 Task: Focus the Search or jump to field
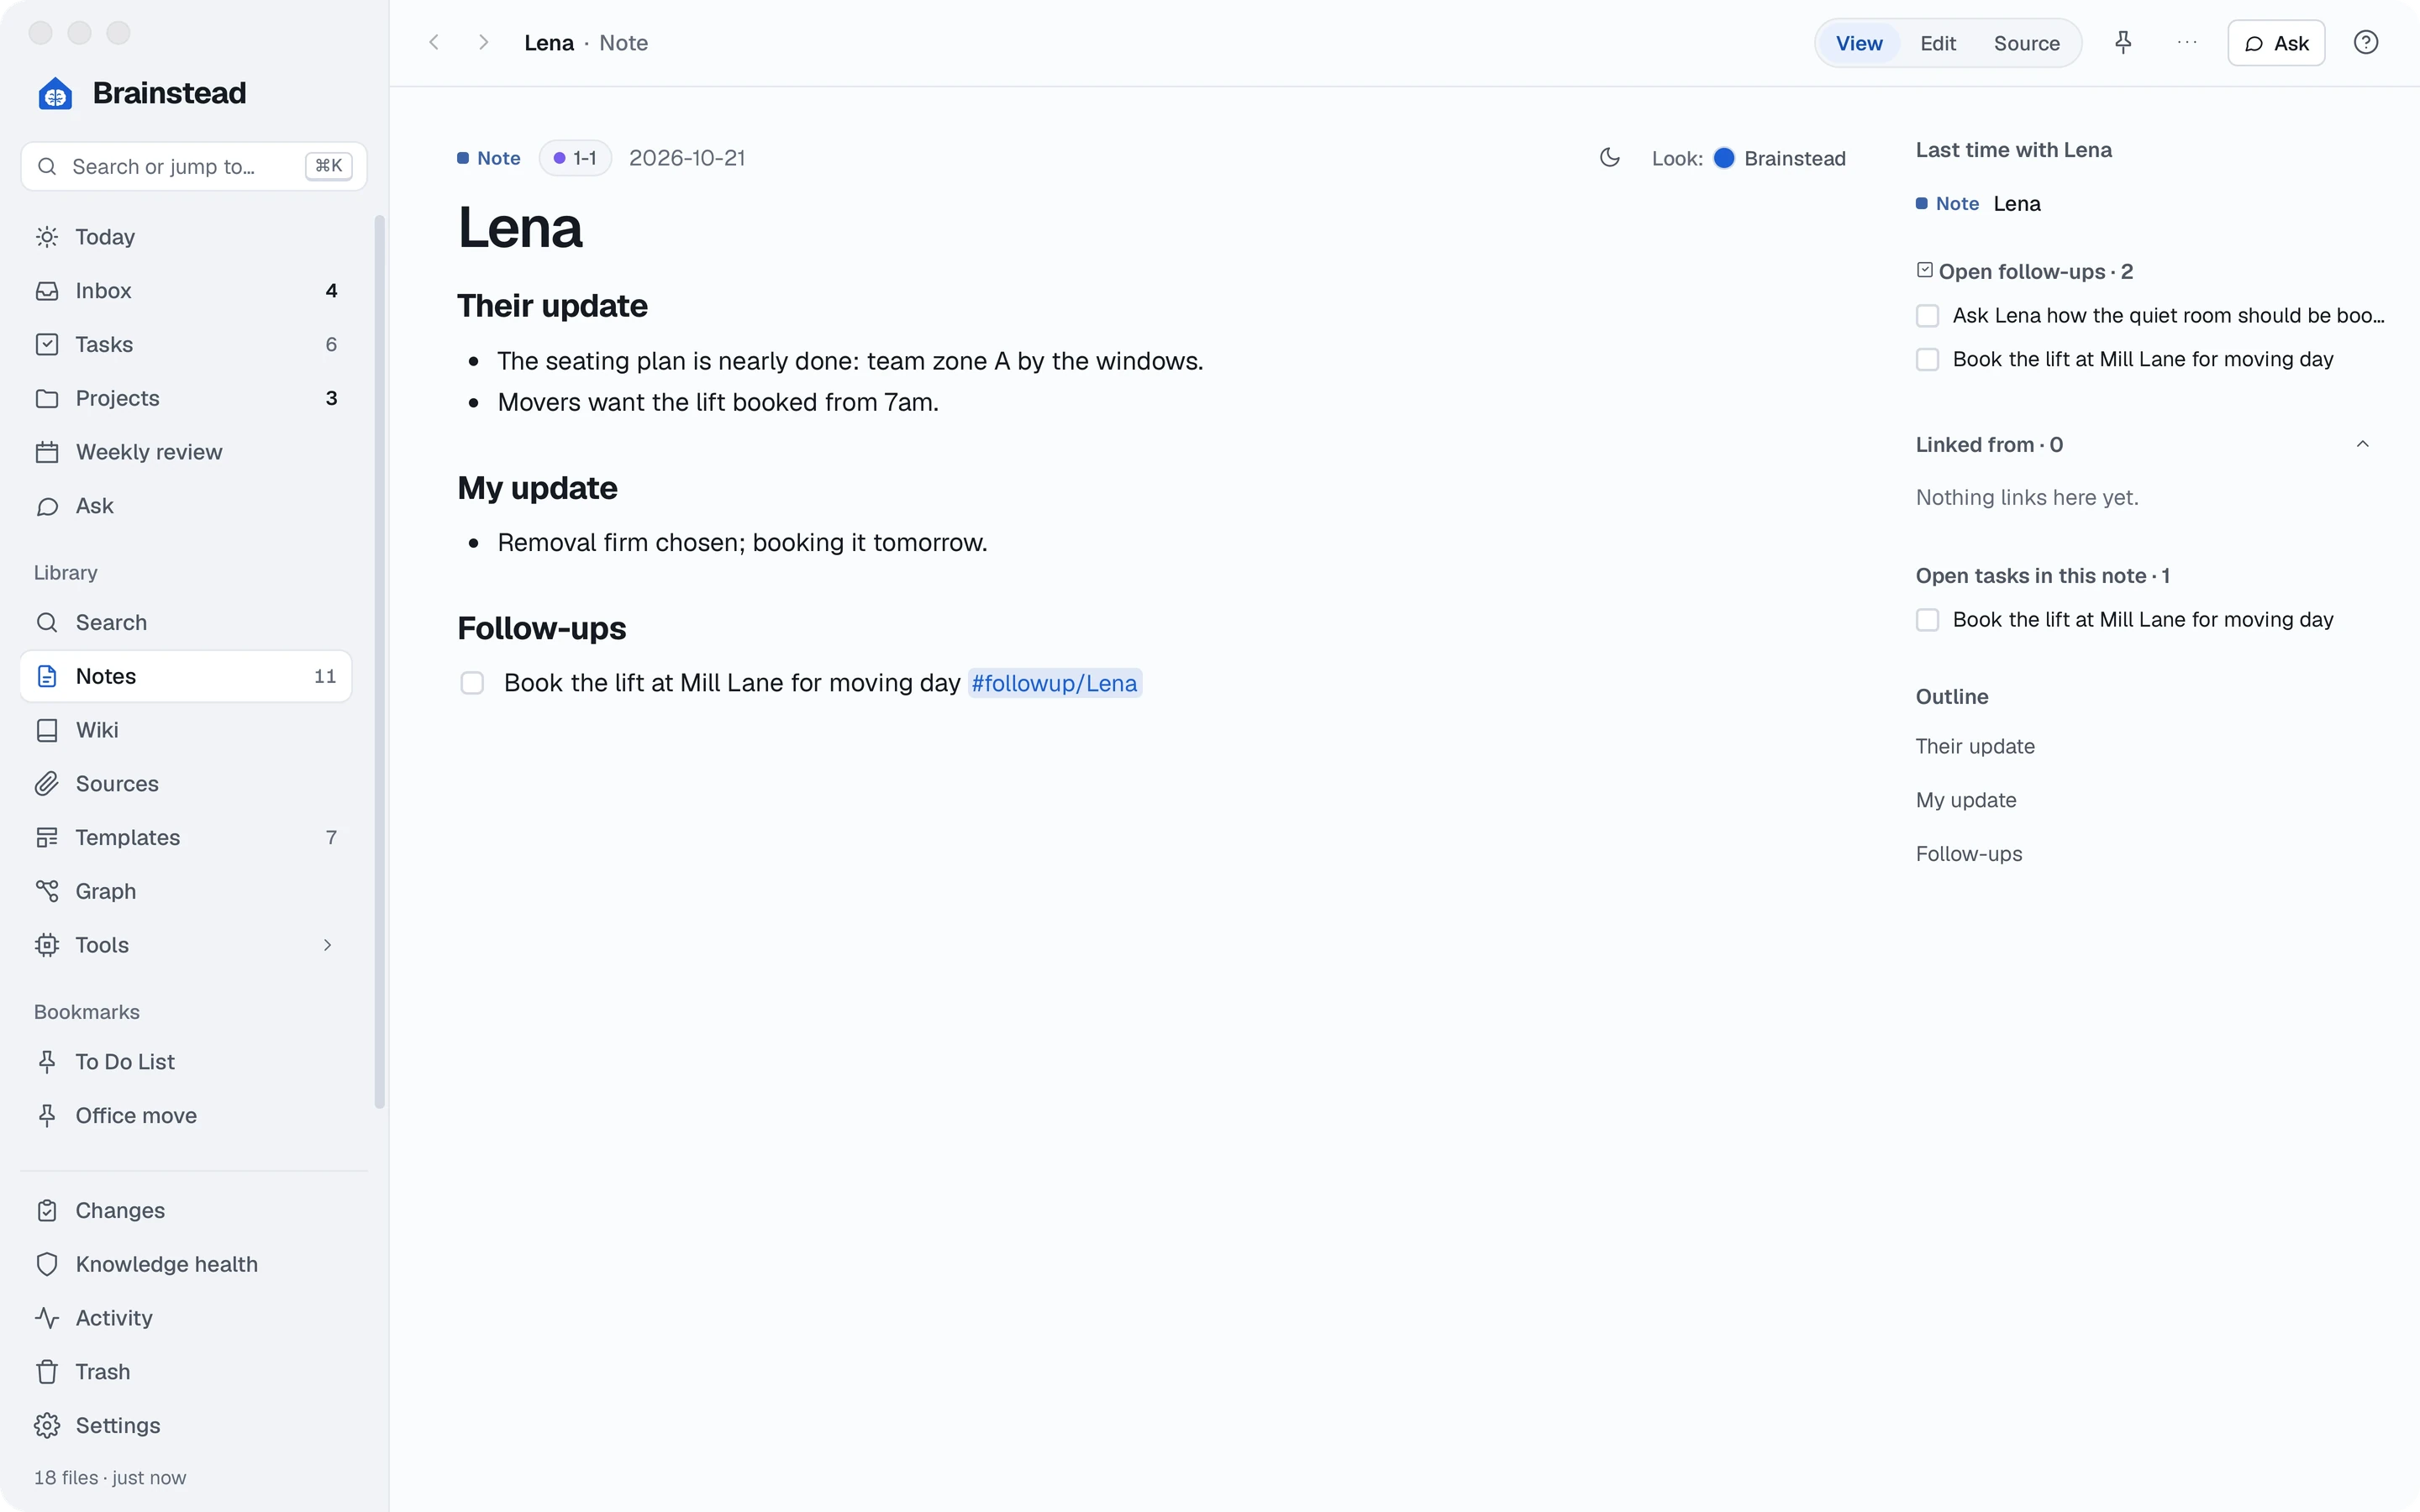pos(193,166)
